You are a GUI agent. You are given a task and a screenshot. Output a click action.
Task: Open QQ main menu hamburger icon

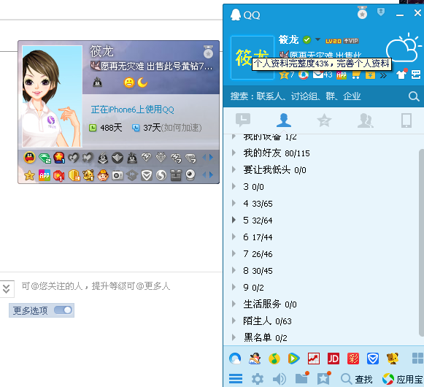point(236,379)
